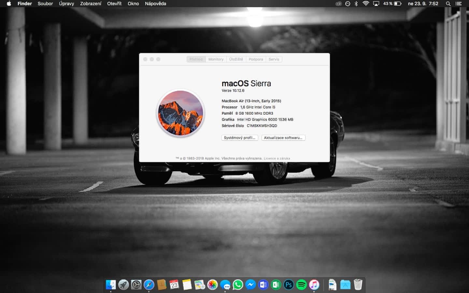Open WhatsApp from the dock
Image resolution: width=469 pixels, height=293 pixels.
[x=238, y=285]
